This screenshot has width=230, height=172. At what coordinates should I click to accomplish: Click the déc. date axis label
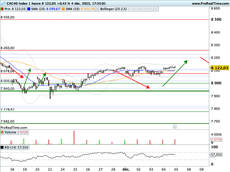tap(126, 169)
